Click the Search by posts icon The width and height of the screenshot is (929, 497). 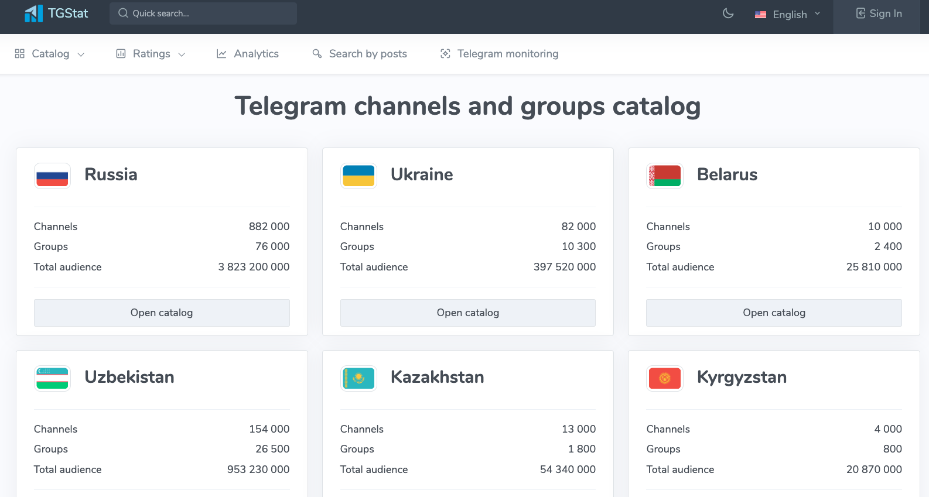[x=317, y=53]
